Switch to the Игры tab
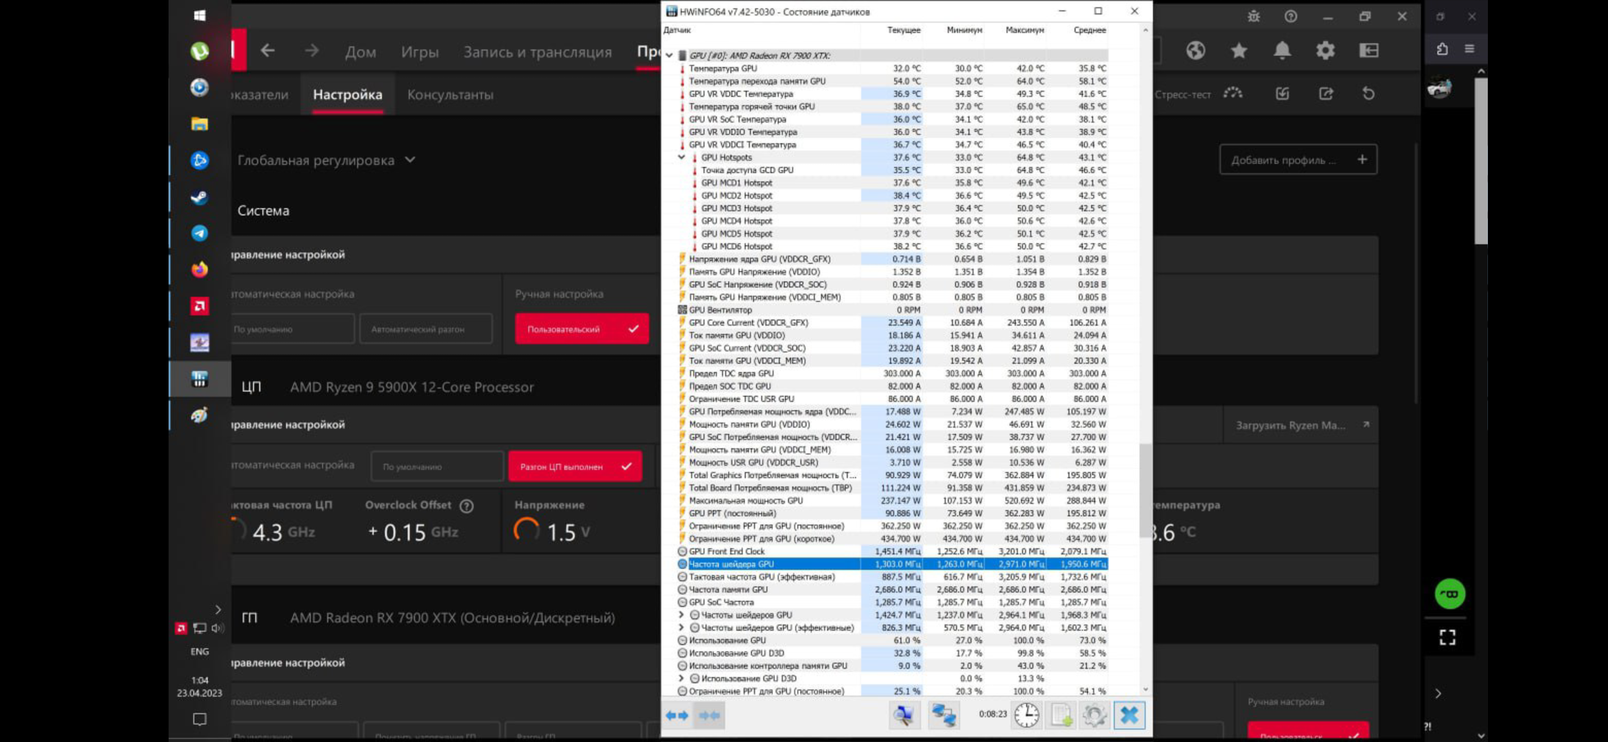The image size is (1608, 742). coord(420,52)
